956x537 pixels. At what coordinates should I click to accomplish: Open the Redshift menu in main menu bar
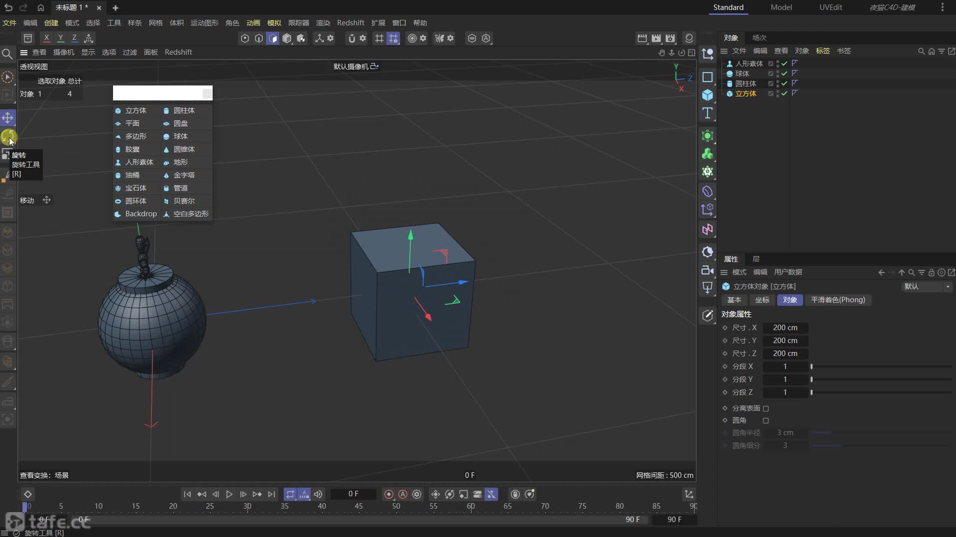351,23
